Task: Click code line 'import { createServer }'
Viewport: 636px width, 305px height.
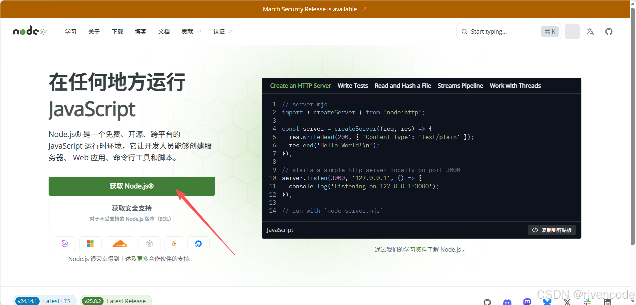Action: tap(353, 112)
